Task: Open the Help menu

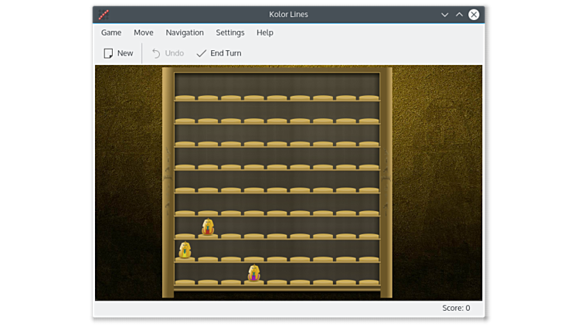Action: tap(265, 32)
